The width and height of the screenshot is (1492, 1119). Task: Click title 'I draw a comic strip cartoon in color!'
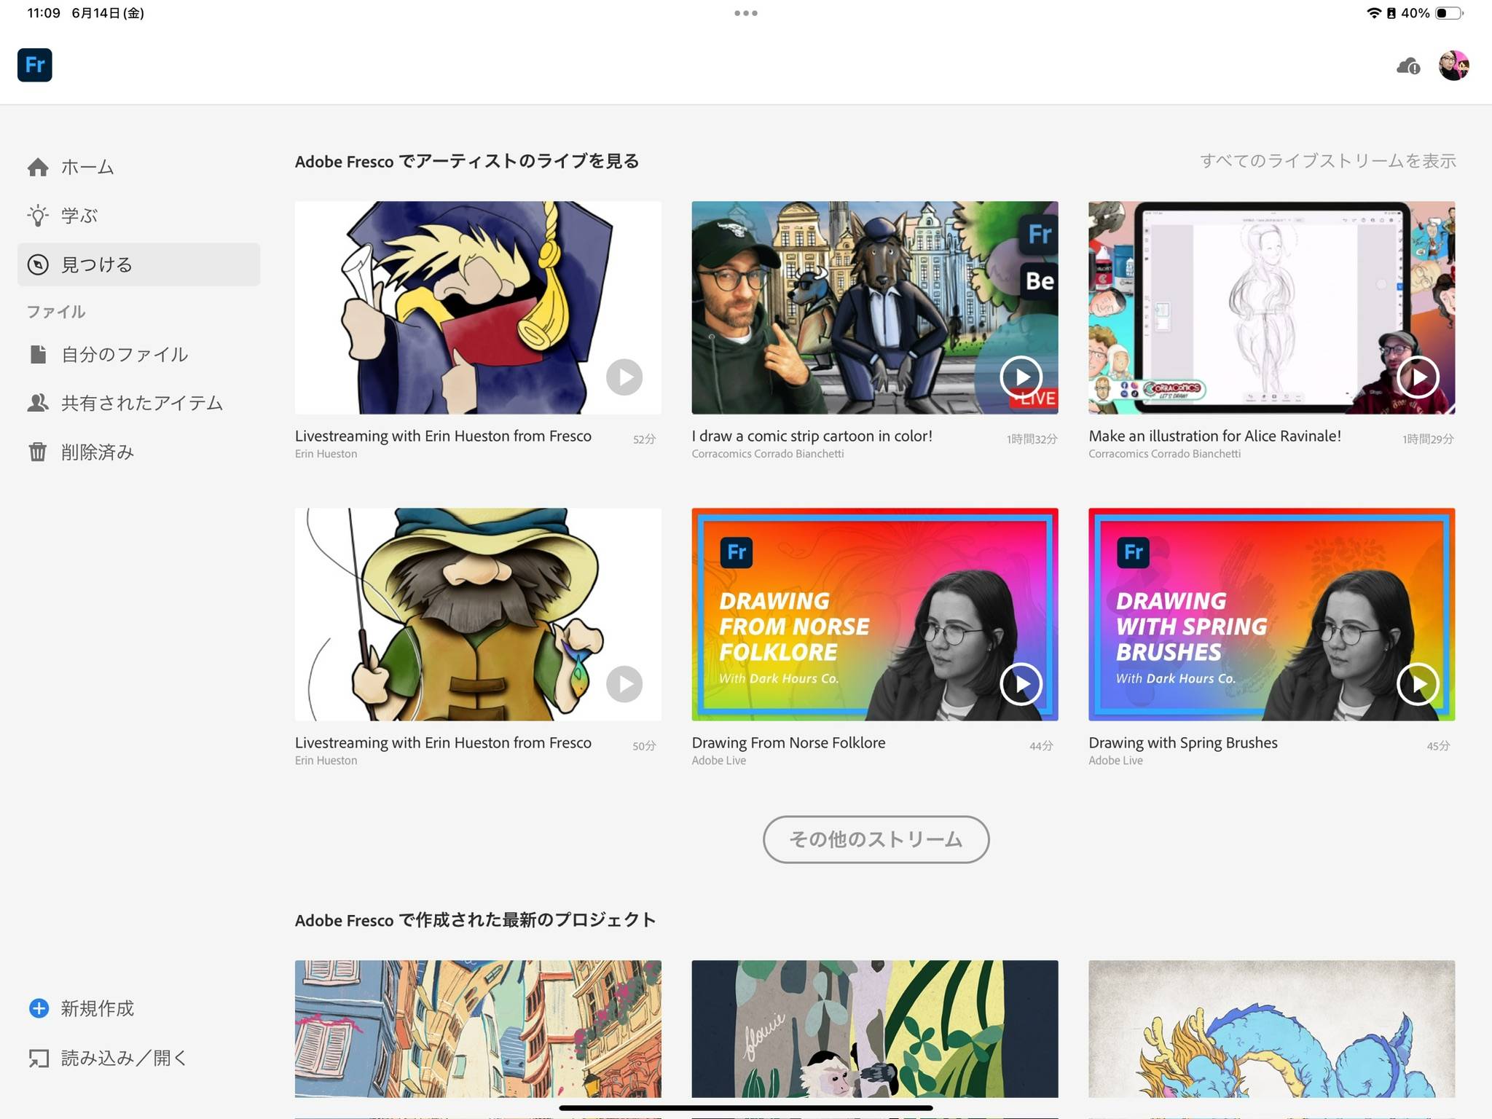pyautogui.click(x=812, y=436)
